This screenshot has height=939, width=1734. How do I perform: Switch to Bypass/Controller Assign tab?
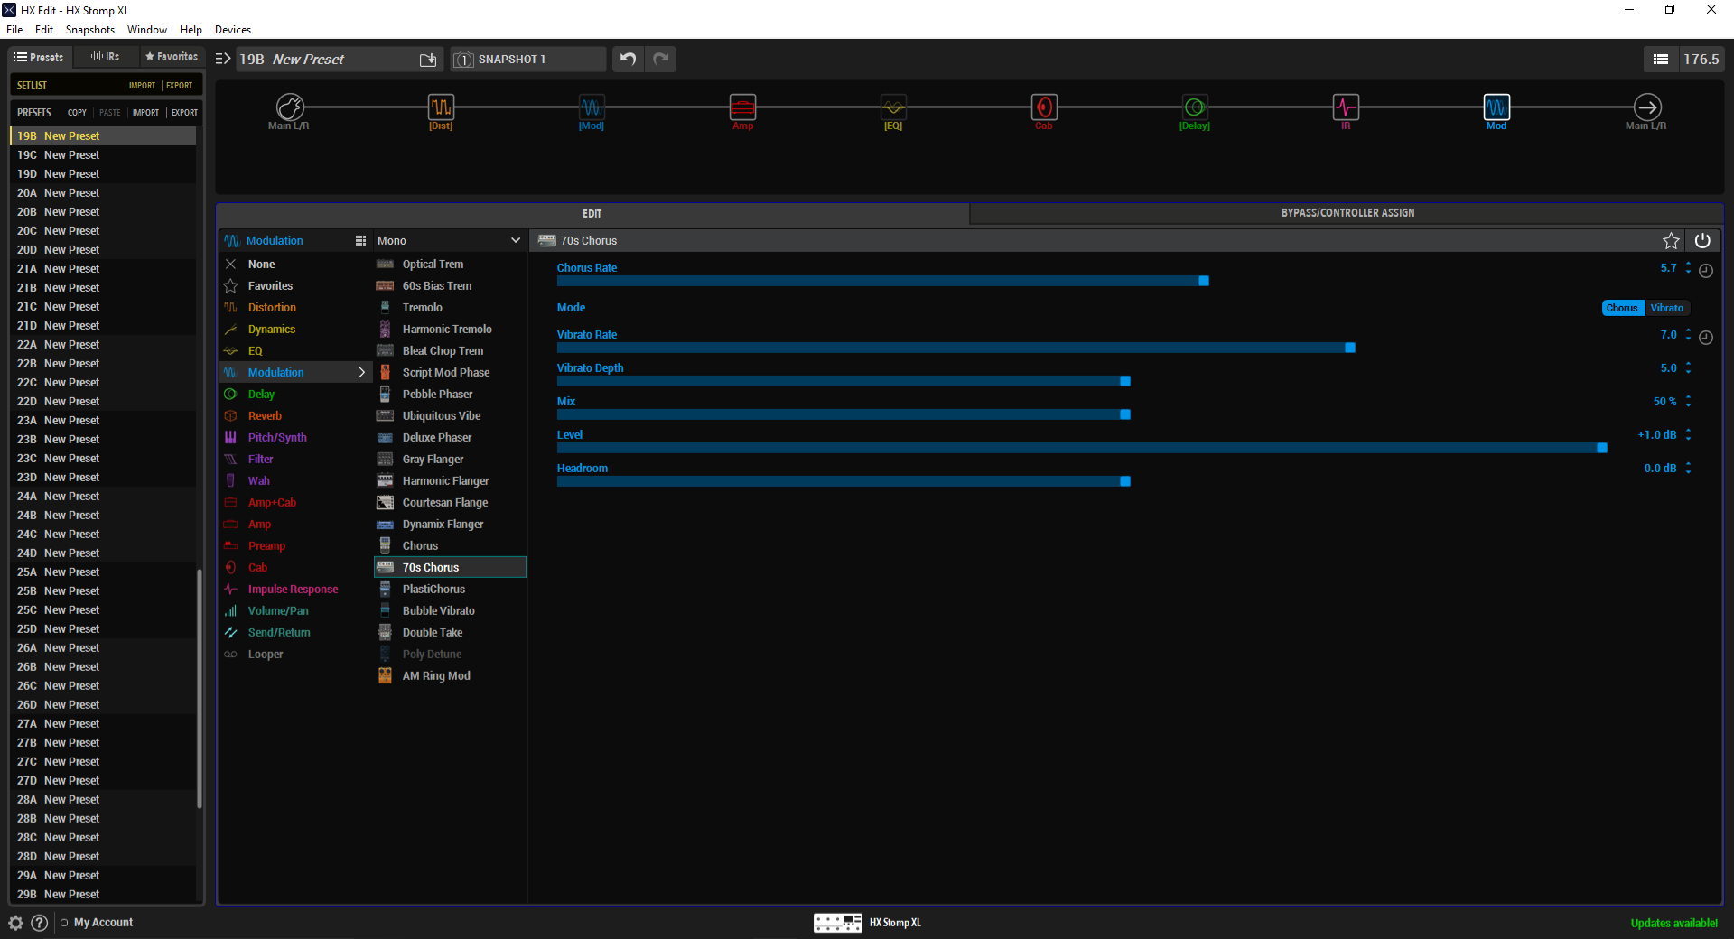(x=1347, y=213)
